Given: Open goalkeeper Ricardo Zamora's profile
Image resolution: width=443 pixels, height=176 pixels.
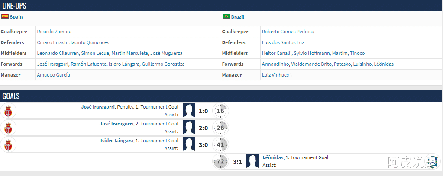Looking at the screenshot, I should click(x=54, y=32).
